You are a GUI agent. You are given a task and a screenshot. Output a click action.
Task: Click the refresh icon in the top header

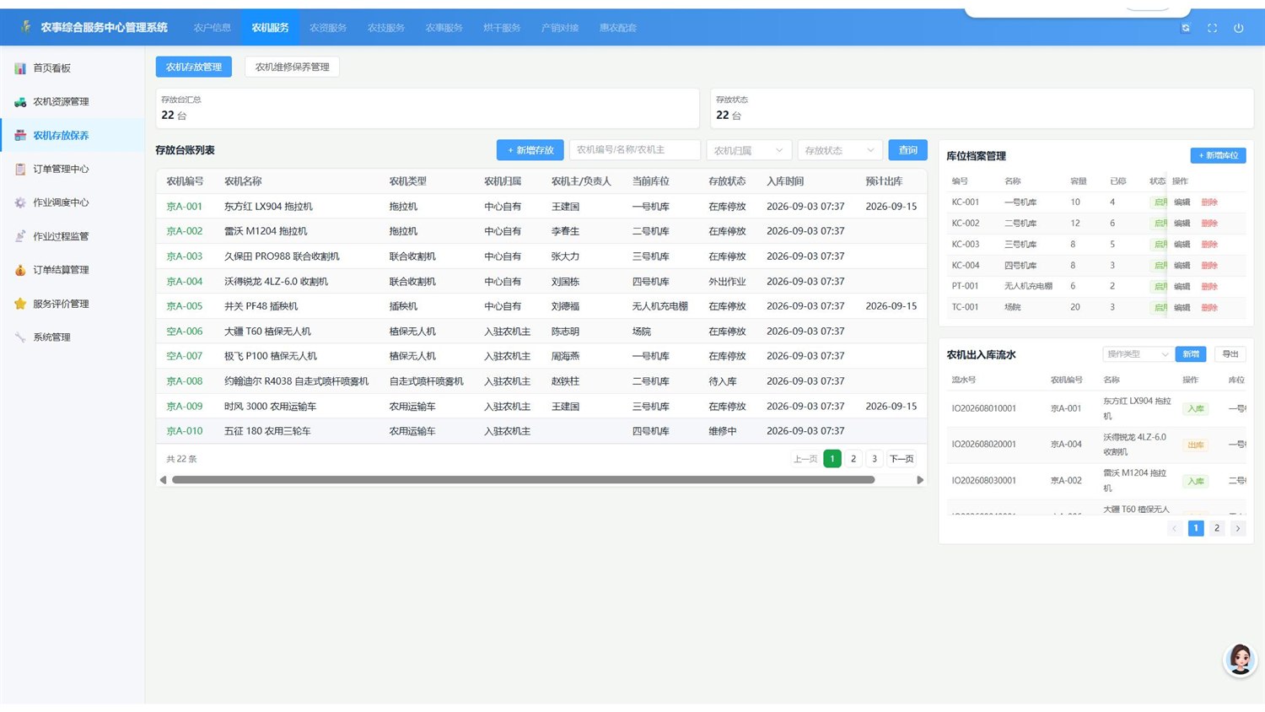pos(1186,28)
